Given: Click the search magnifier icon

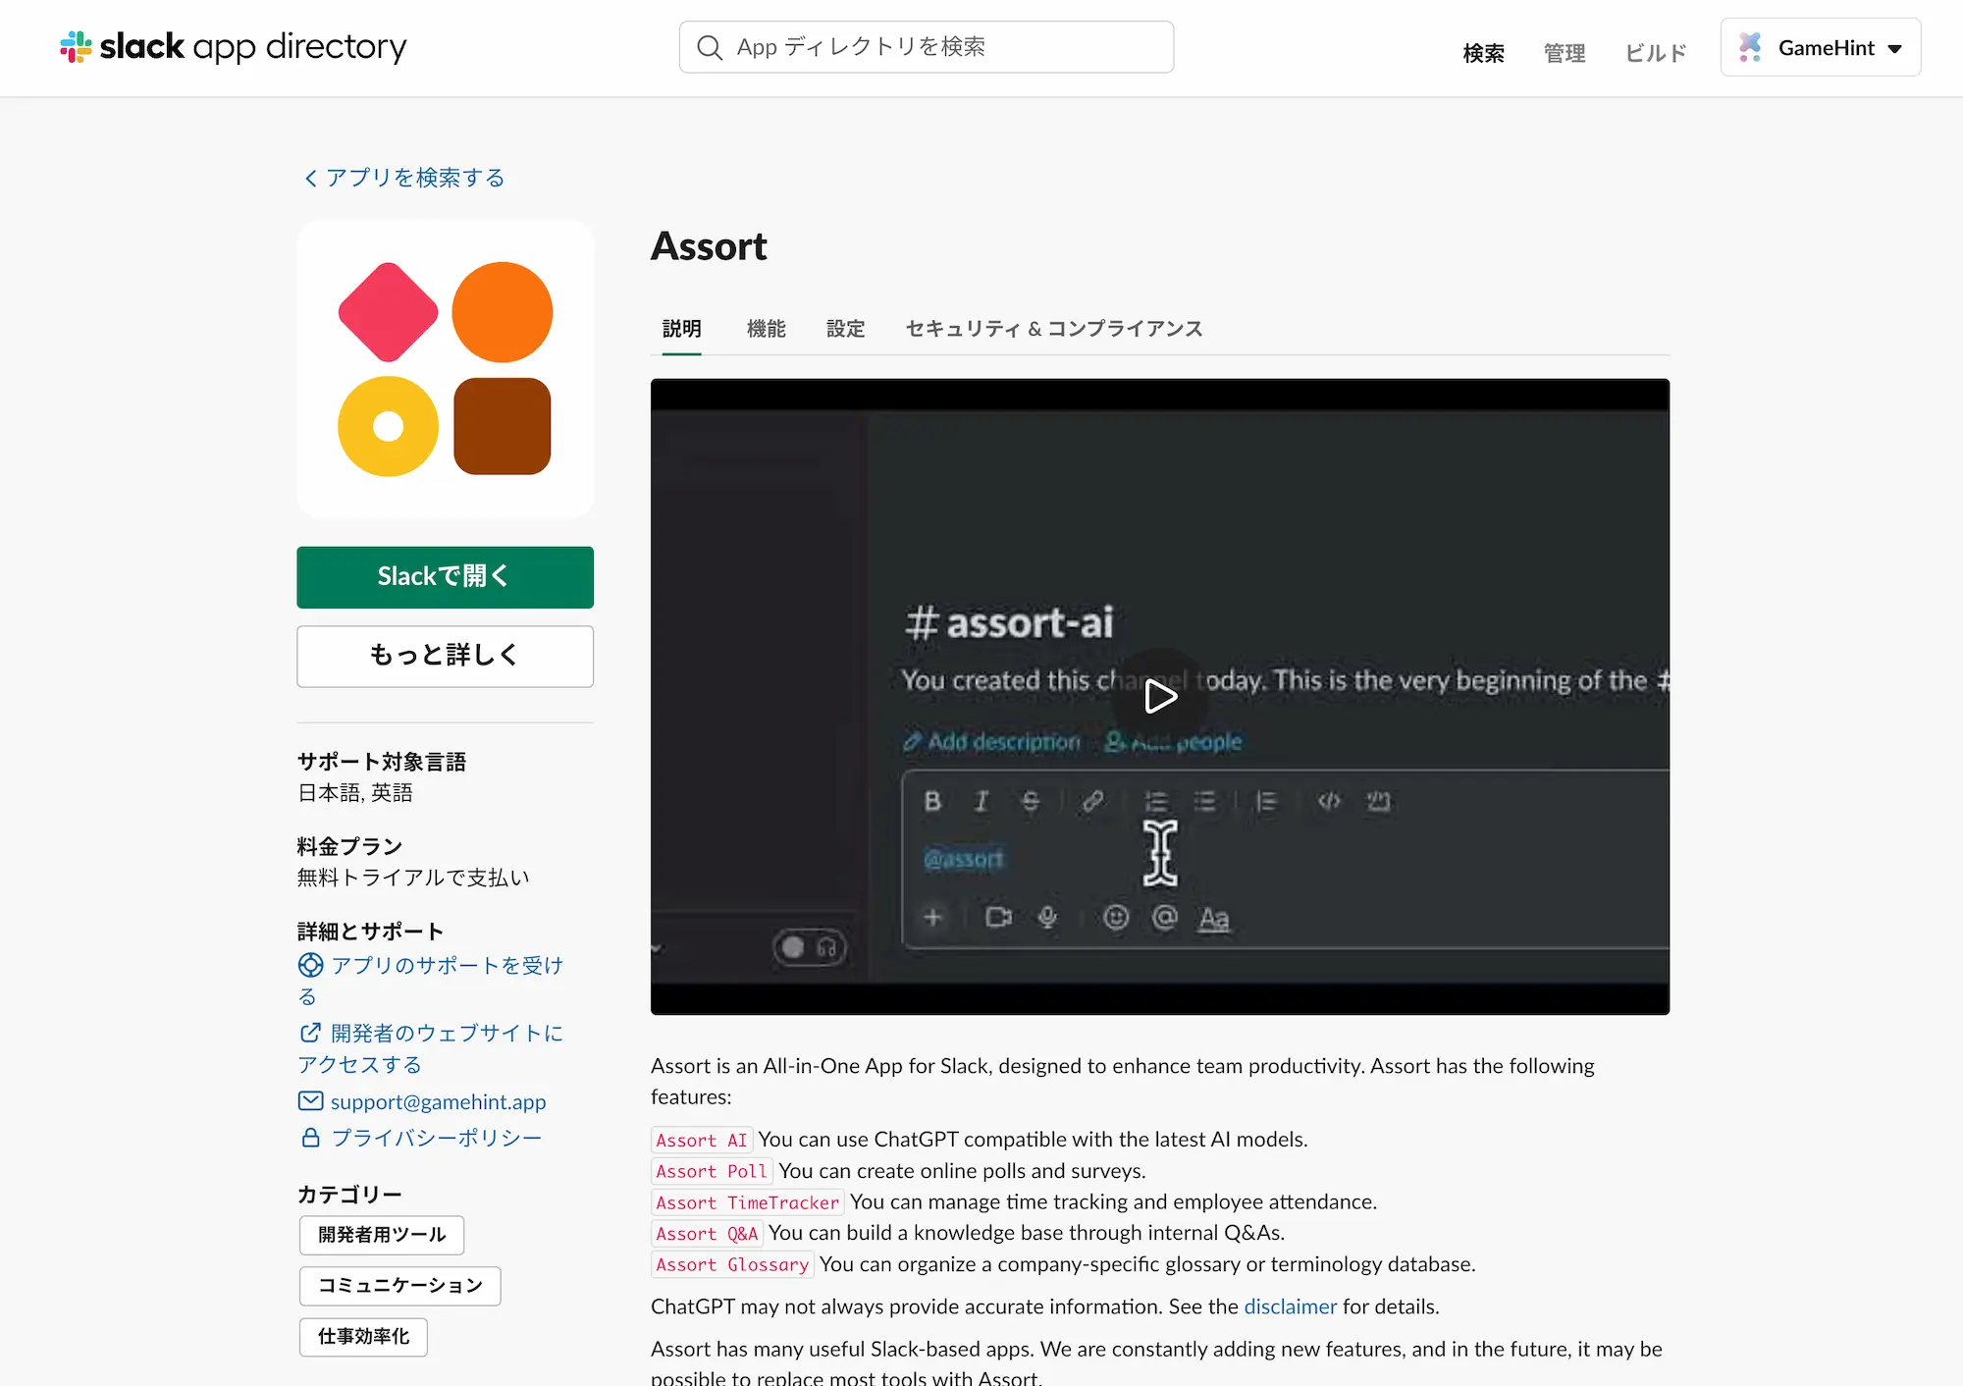Looking at the screenshot, I should coord(709,47).
